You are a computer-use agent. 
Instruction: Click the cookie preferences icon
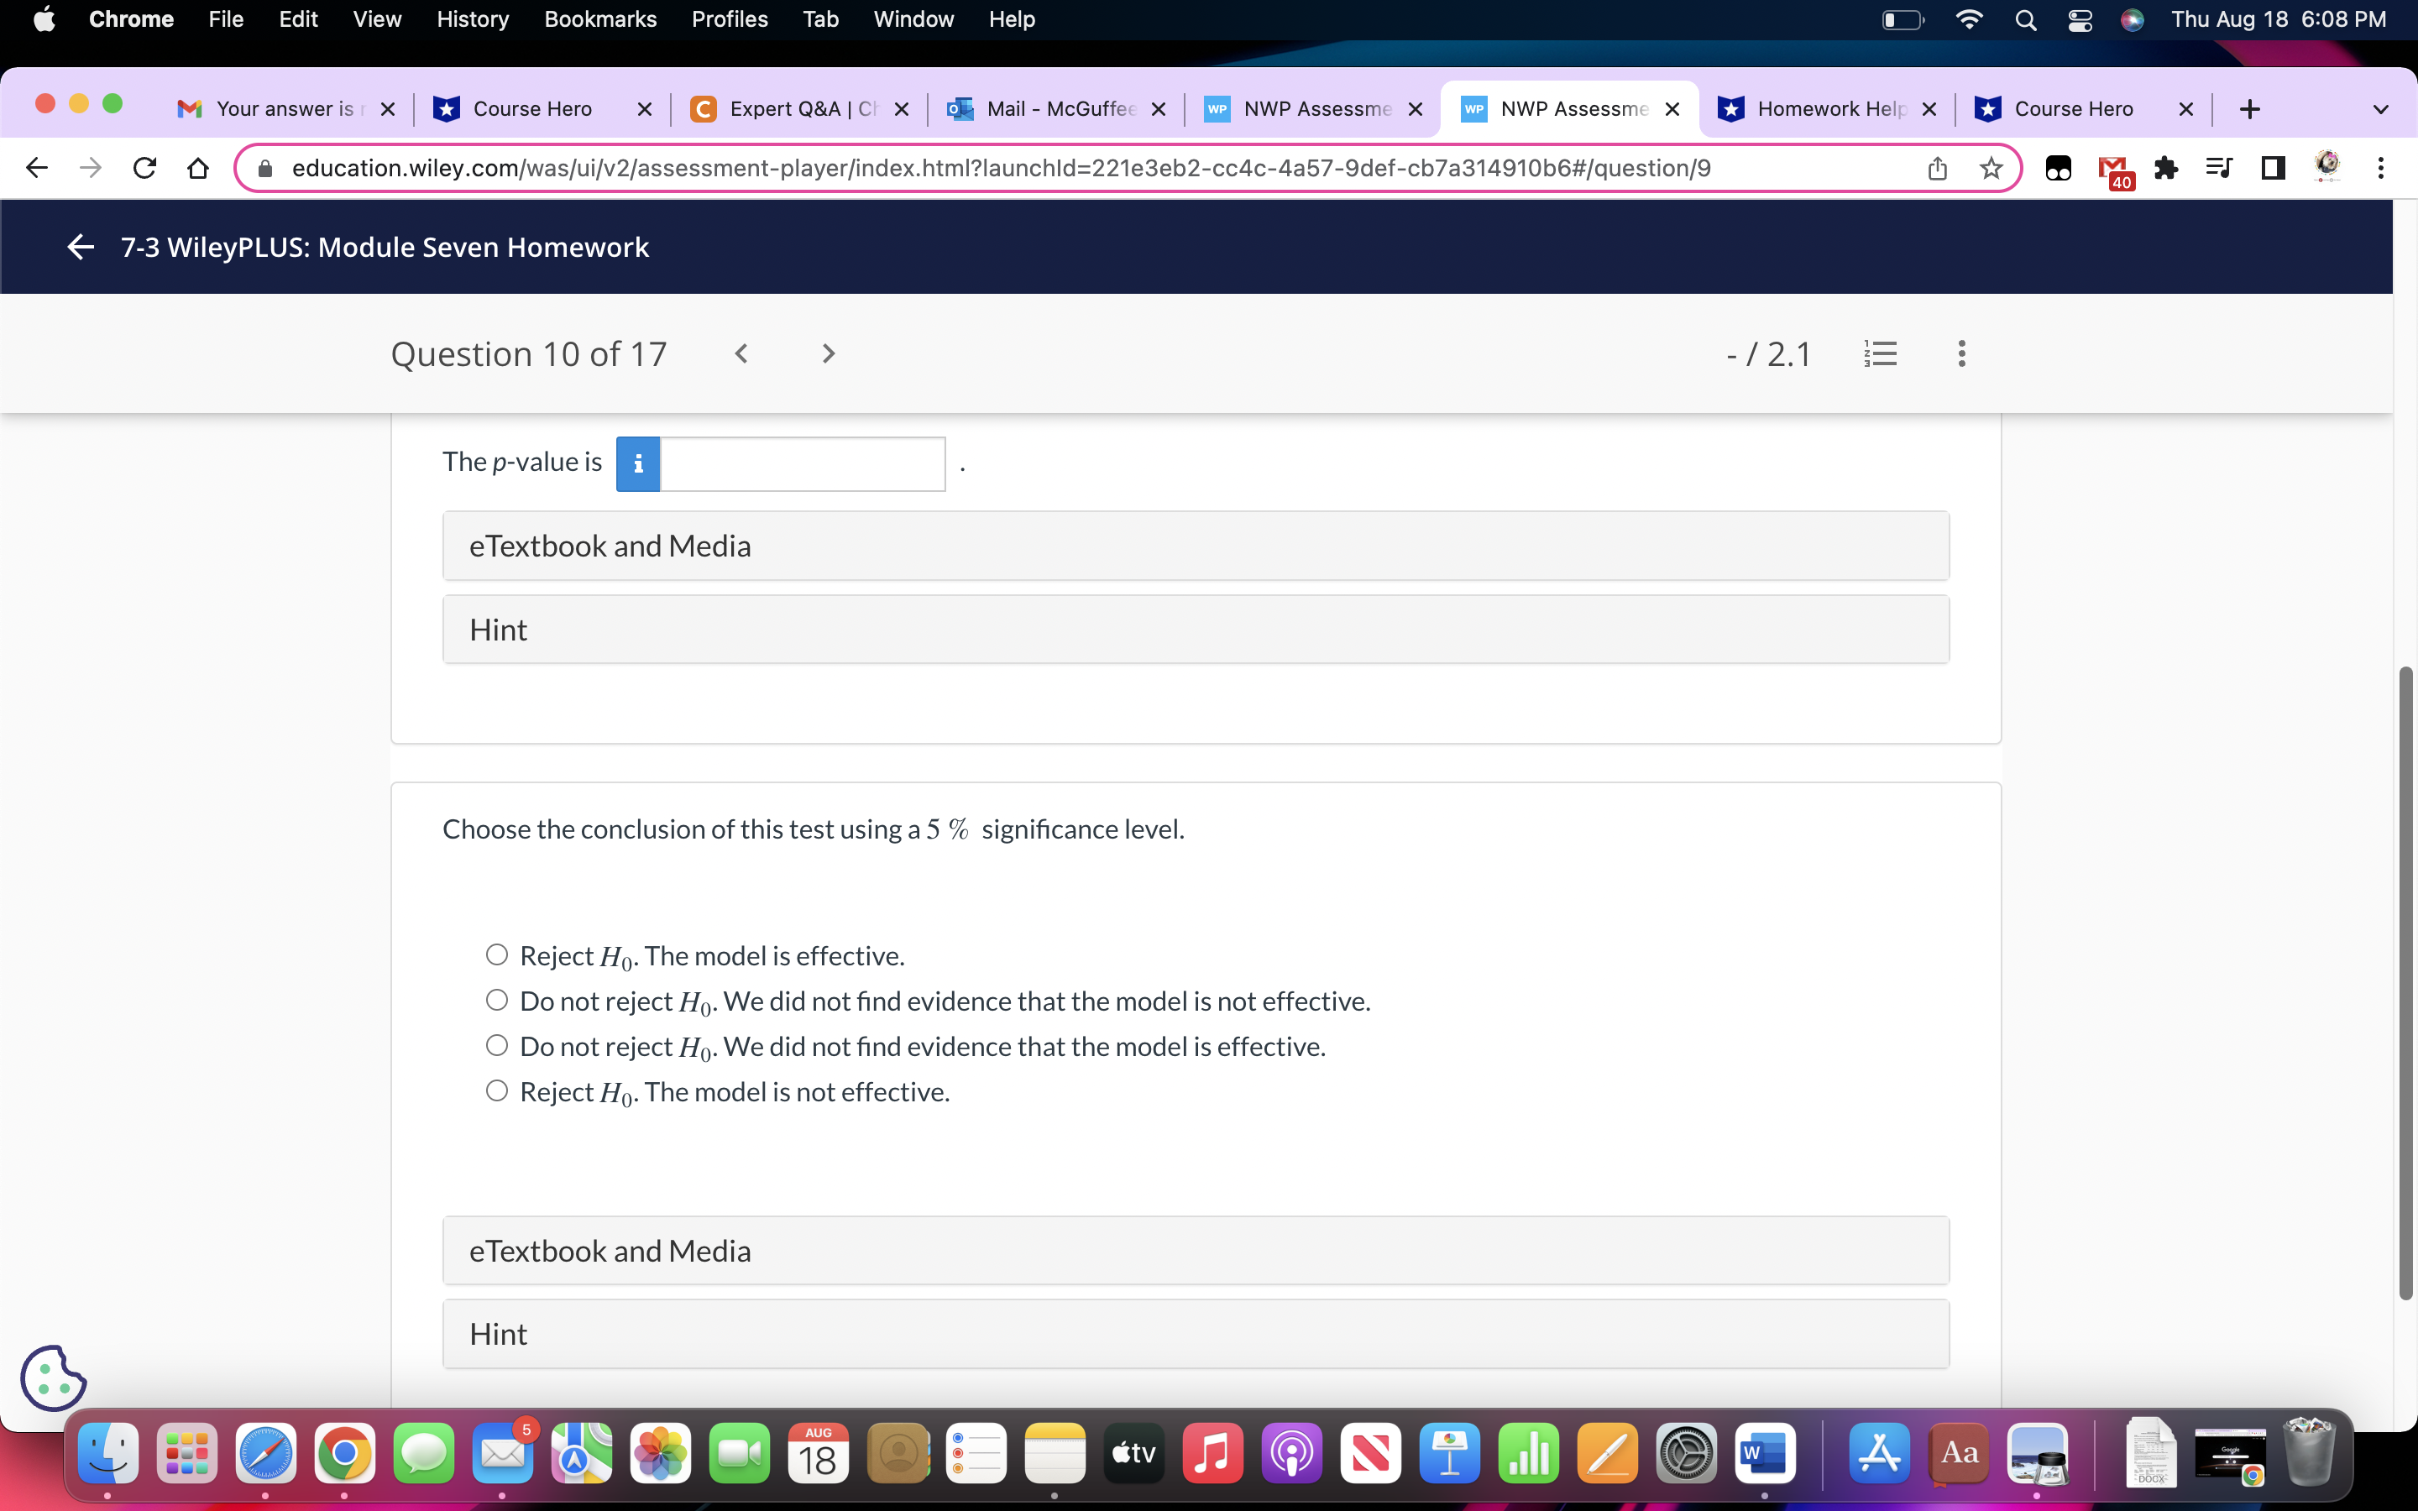click(x=53, y=1378)
